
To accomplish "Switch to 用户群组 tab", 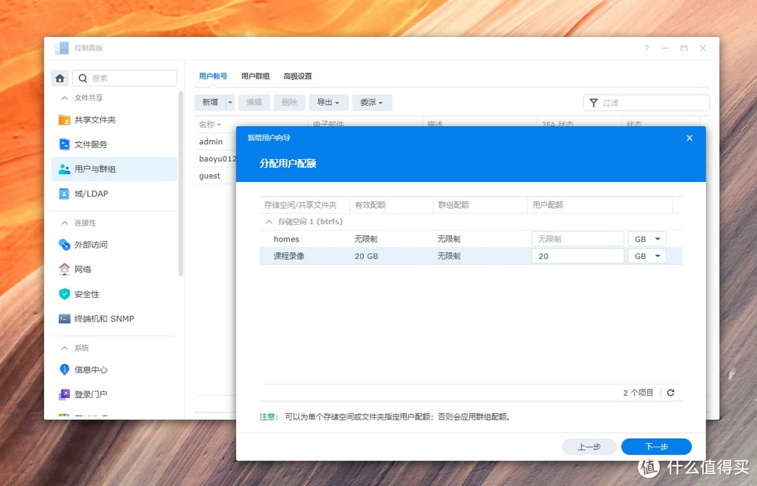I will pos(255,76).
